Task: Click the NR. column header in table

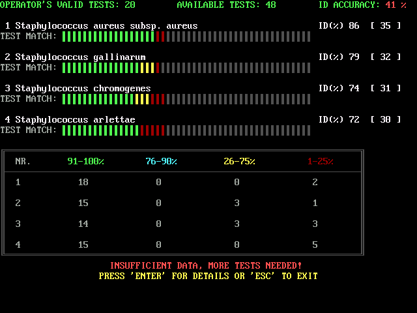Action: (23, 161)
